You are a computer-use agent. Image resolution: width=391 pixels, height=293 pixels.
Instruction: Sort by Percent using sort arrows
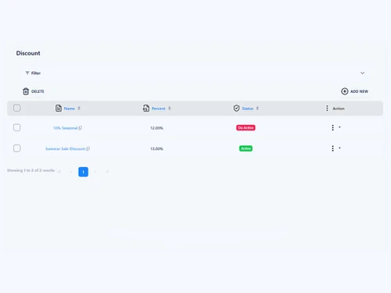170,108
